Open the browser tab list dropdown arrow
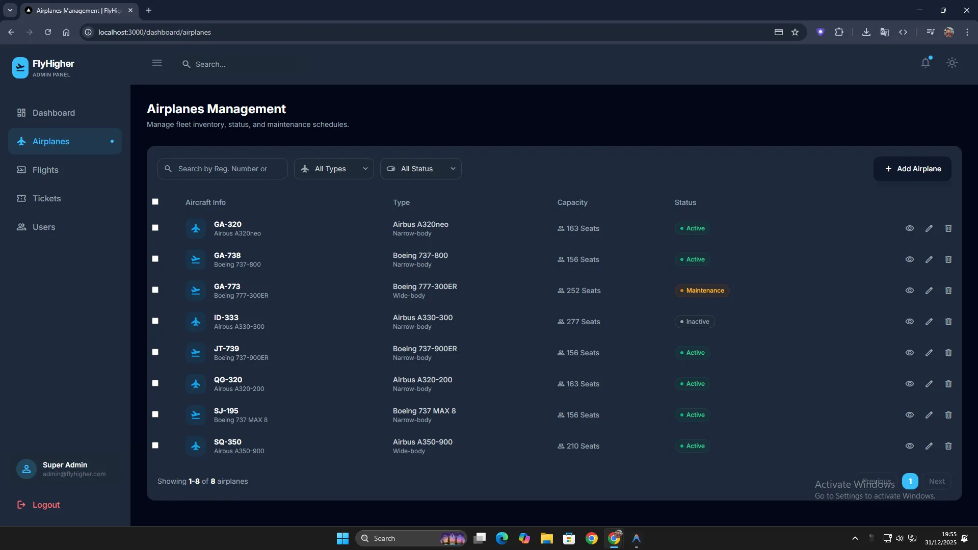The image size is (978, 550). point(10,10)
